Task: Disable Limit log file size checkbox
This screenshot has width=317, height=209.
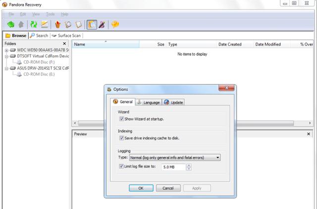Action: (121, 166)
